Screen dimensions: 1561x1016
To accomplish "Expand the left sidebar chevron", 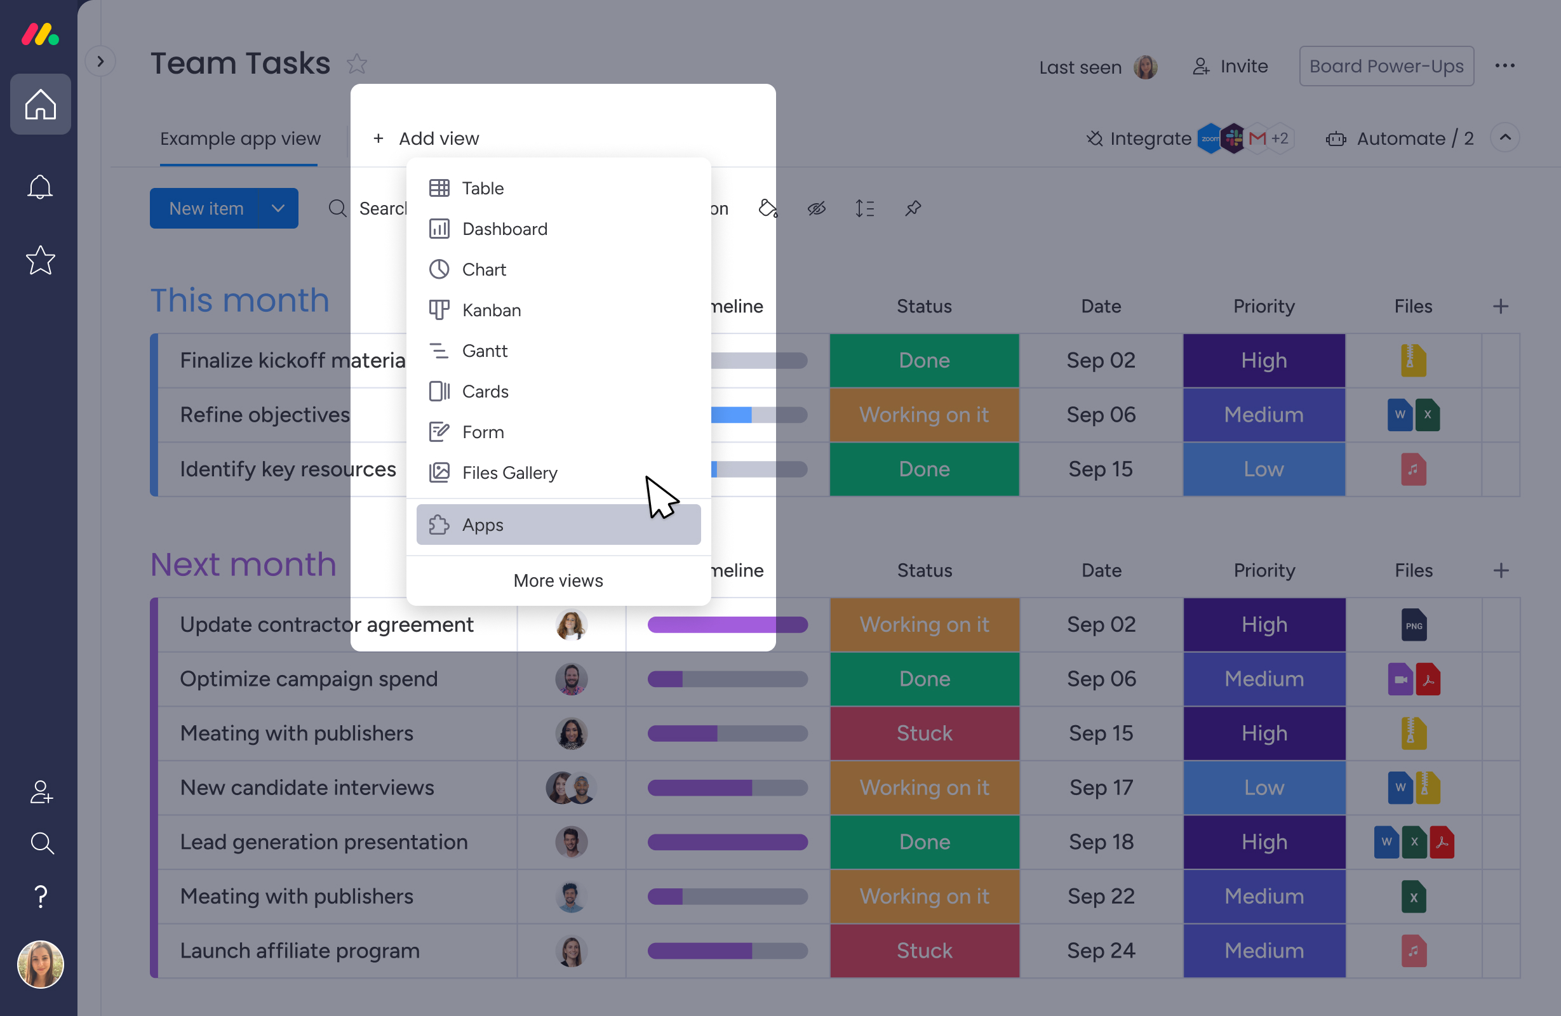I will point(100,62).
